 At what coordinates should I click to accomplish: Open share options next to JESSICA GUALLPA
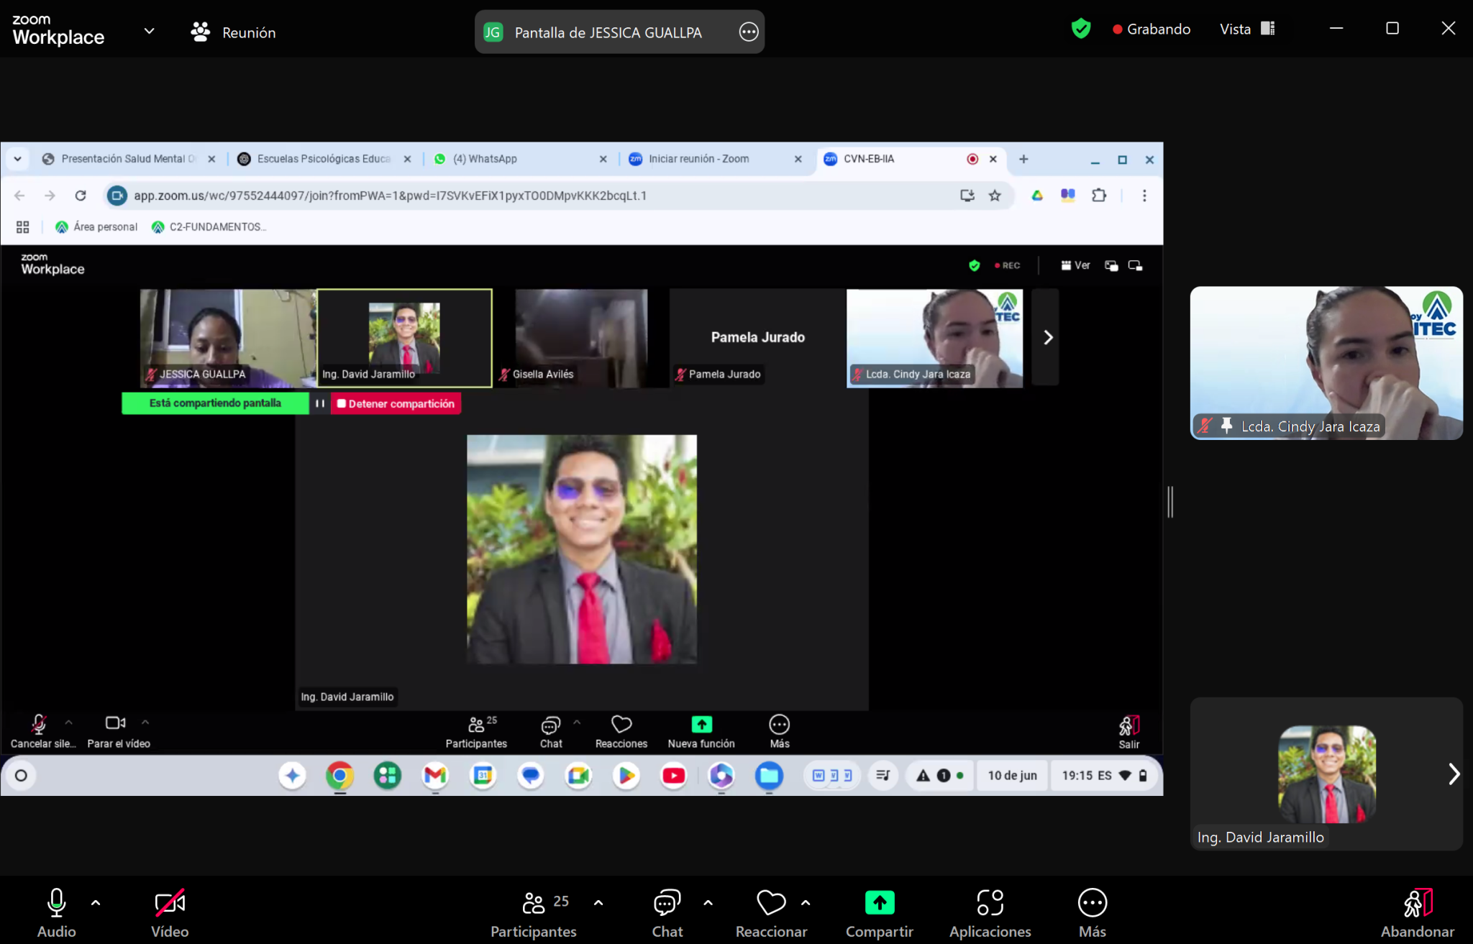749,32
